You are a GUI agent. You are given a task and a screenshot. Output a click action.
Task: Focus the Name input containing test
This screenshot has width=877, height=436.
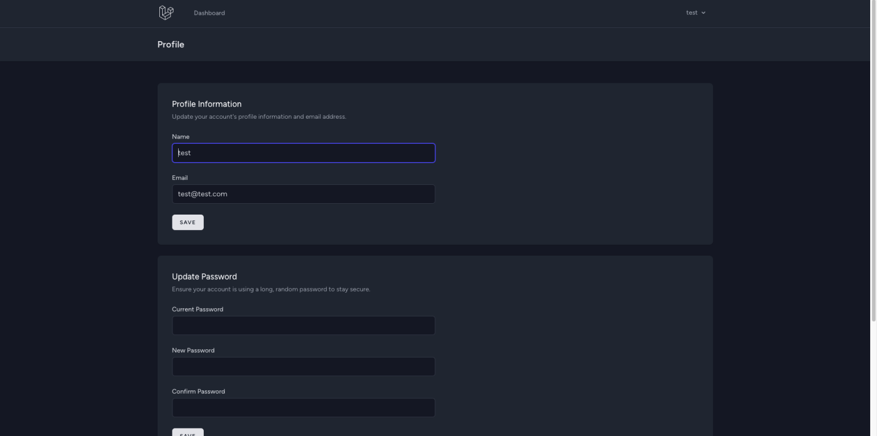(303, 153)
